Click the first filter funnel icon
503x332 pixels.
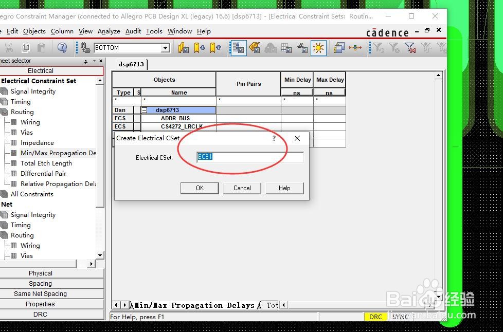coord(378,48)
